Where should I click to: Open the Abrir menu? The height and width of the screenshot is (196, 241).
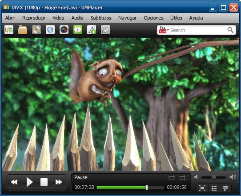(10, 18)
